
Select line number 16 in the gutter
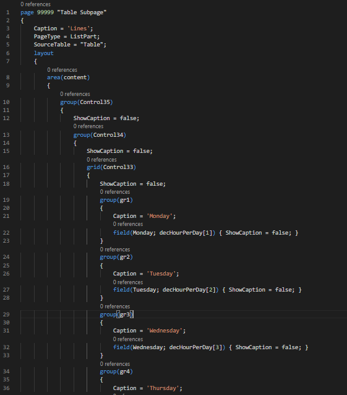pyautogui.click(x=6, y=167)
